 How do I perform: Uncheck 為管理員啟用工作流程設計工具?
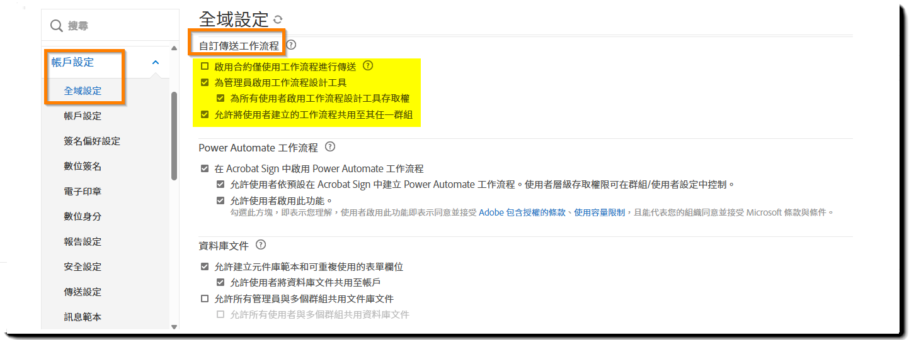click(x=204, y=82)
